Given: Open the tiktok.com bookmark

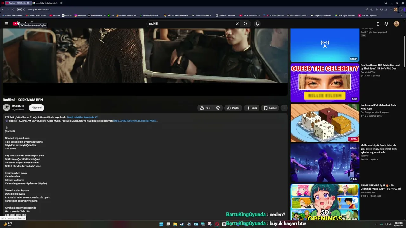Looking at the screenshot, I should (x=97, y=16).
